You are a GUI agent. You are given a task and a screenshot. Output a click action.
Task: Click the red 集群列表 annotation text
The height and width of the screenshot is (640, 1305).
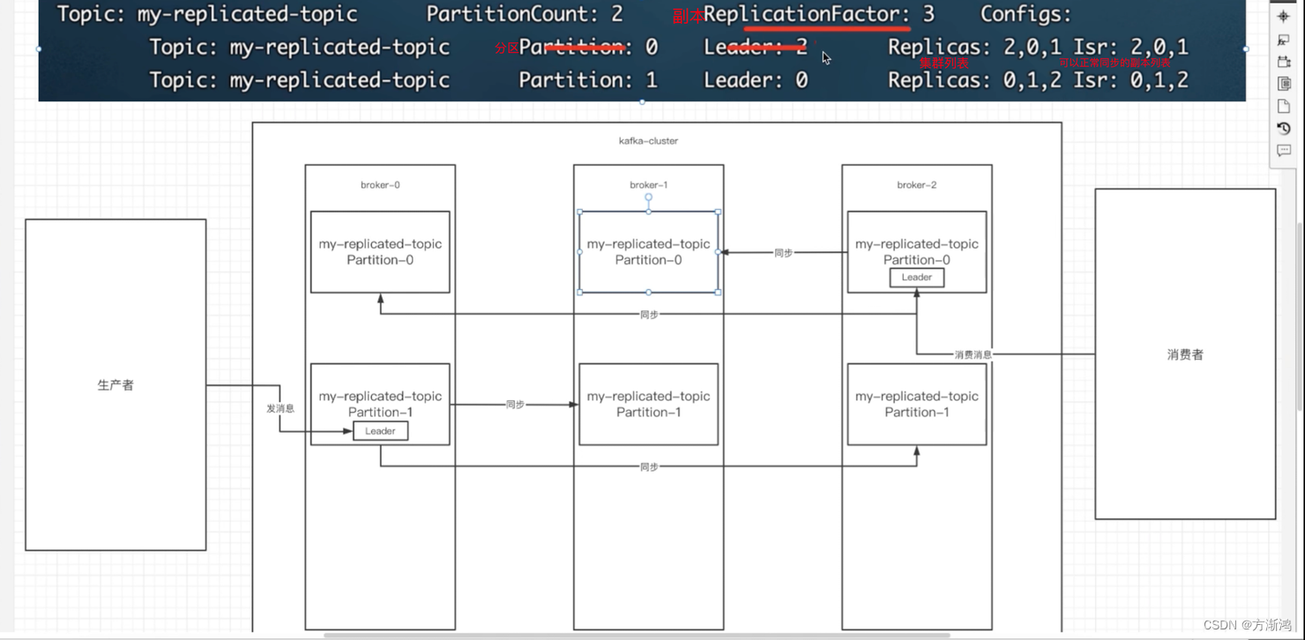[x=944, y=63]
